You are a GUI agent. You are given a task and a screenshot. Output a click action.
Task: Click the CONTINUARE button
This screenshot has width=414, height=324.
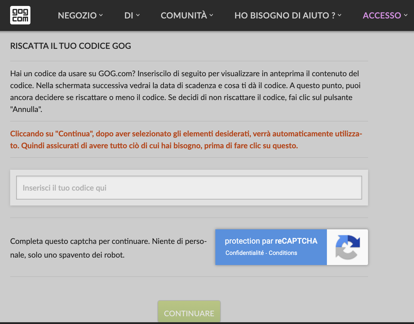click(x=189, y=312)
